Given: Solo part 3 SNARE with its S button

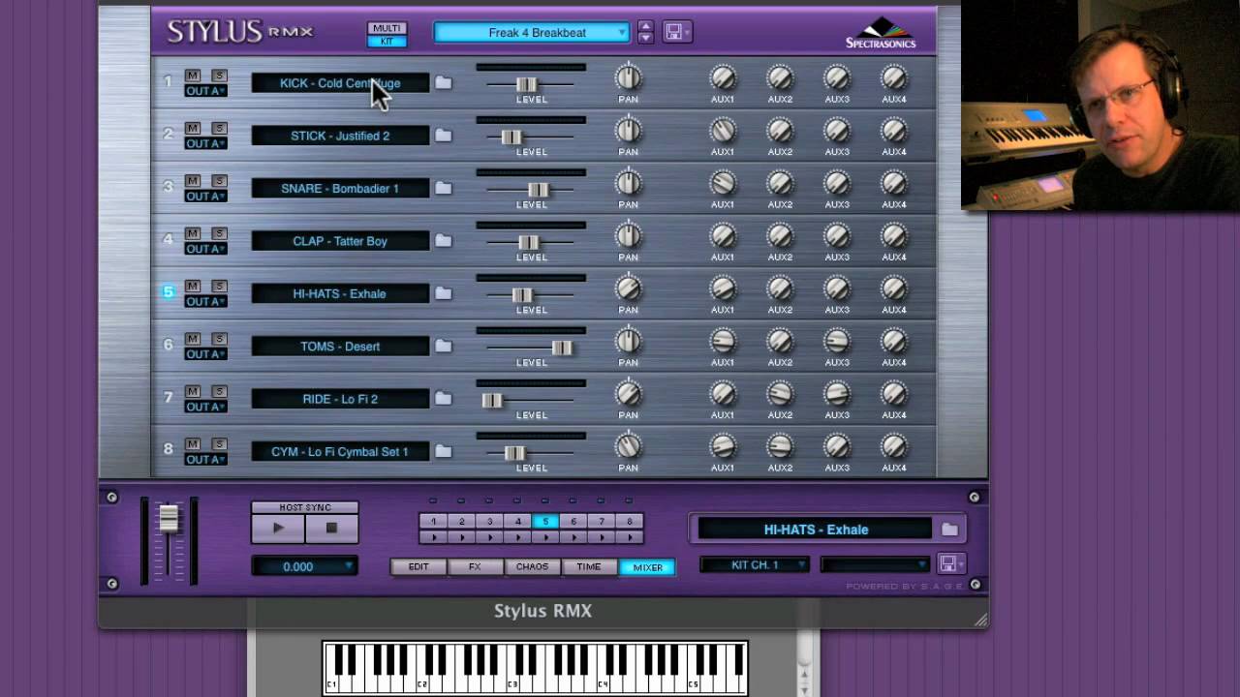Looking at the screenshot, I should (x=219, y=181).
